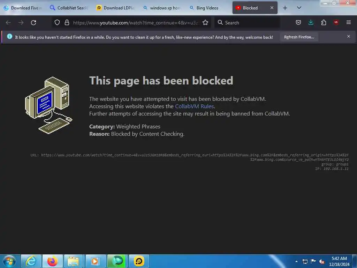Reload the current page

point(33,23)
